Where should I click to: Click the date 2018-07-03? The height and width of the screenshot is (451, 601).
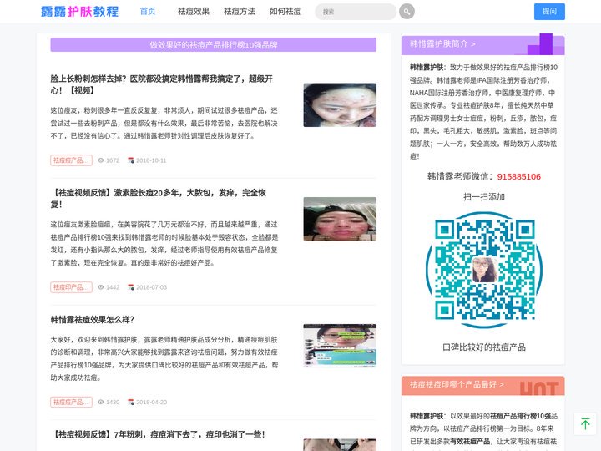151,287
